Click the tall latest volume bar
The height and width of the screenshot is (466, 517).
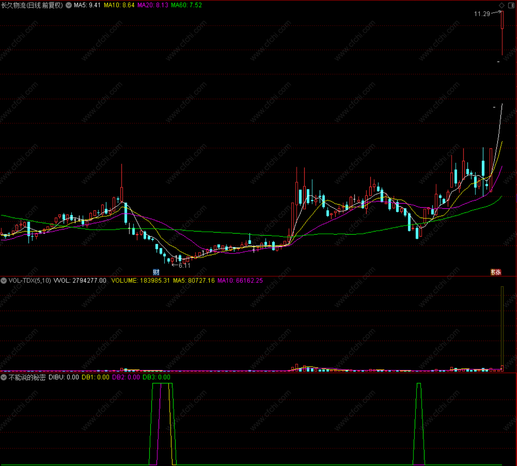tap(502, 329)
